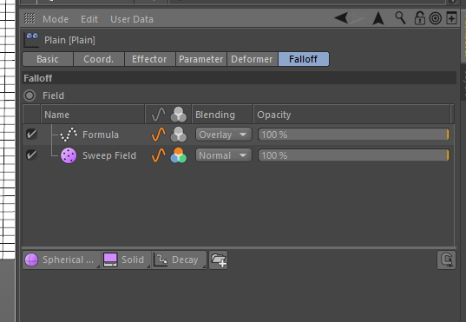Open the User Data menu
Image resolution: width=466 pixels, height=322 pixels.
(x=132, y=19)
